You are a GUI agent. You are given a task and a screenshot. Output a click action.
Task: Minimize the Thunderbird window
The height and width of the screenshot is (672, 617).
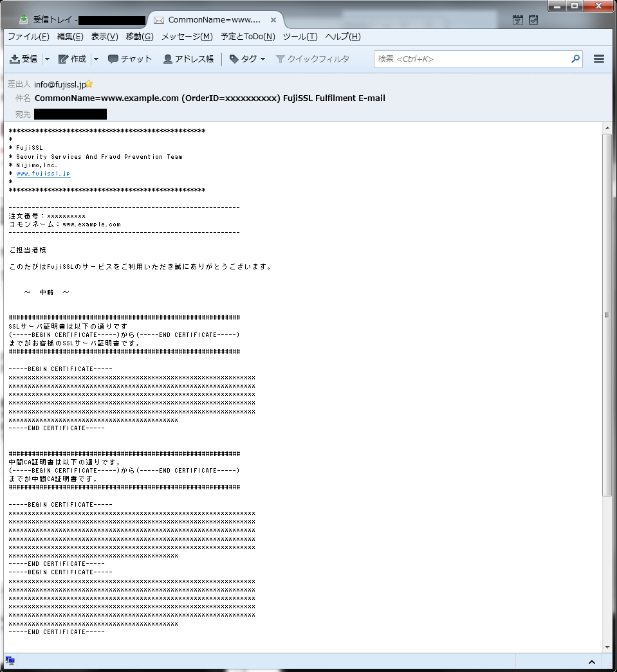[x=557, y=6]
